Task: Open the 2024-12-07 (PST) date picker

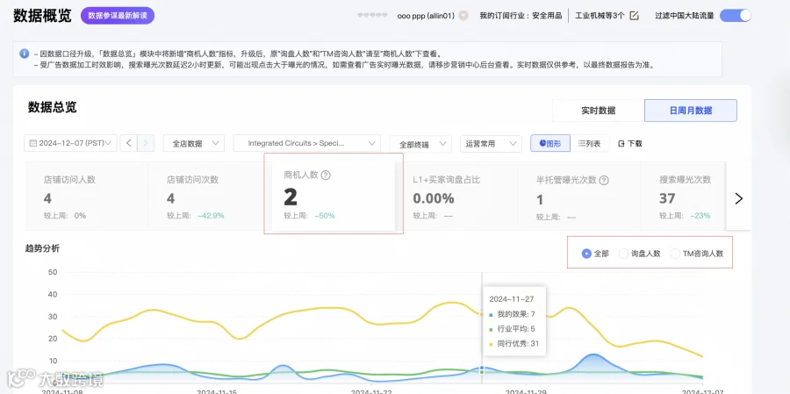Action: pos(70,143)
